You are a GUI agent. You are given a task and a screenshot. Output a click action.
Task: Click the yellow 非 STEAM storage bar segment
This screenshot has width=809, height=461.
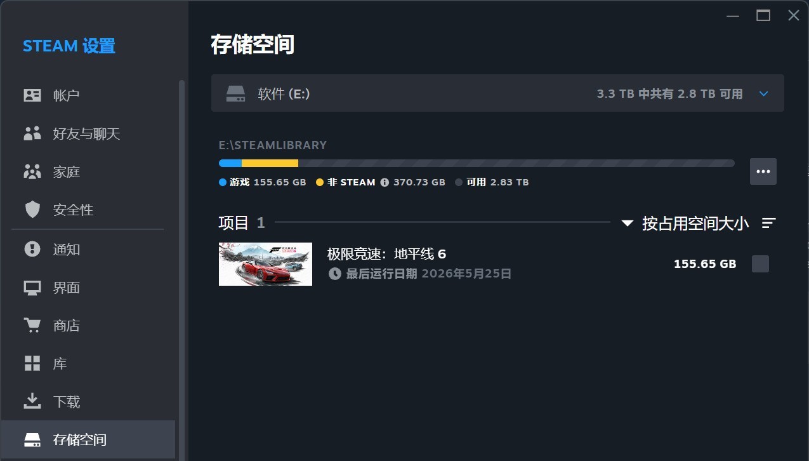[x=270, y=163]
